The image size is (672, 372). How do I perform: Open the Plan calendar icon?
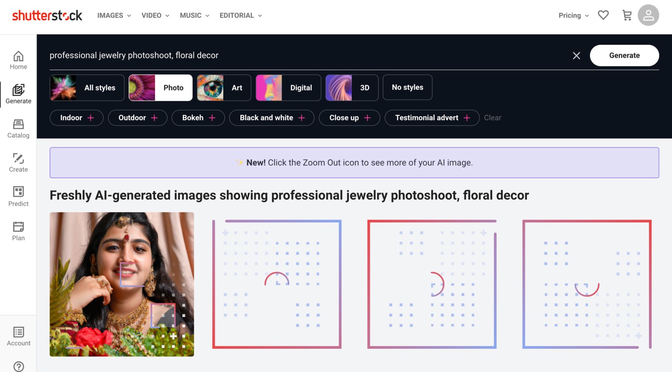point(18,231)
